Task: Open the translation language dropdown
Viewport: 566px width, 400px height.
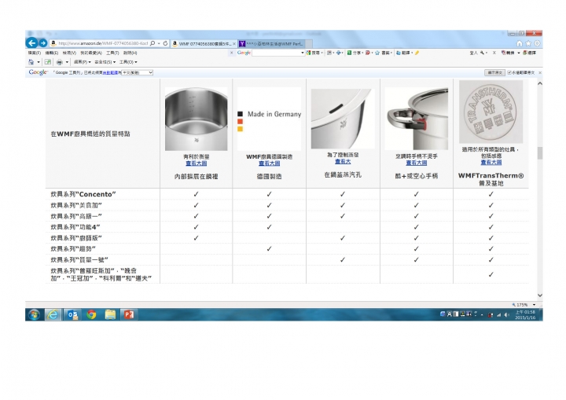Action: (x=137, y=72)
